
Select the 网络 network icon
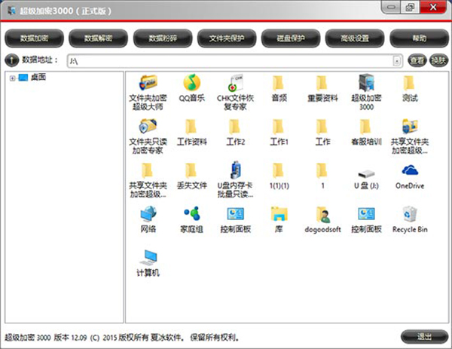click(x=148, y=213)
